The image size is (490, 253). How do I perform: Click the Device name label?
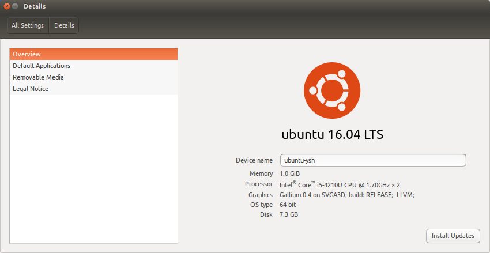click(254, 160)
